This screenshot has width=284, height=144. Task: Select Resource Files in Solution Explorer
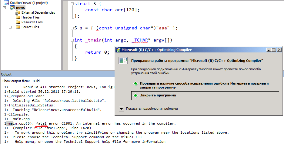(x=32, y=22)
